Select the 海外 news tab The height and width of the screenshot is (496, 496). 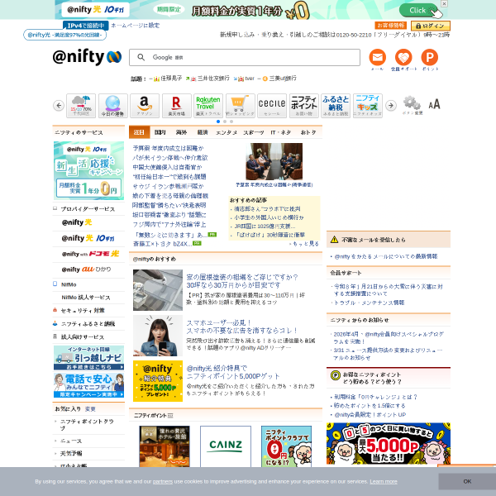click(181, 132)
